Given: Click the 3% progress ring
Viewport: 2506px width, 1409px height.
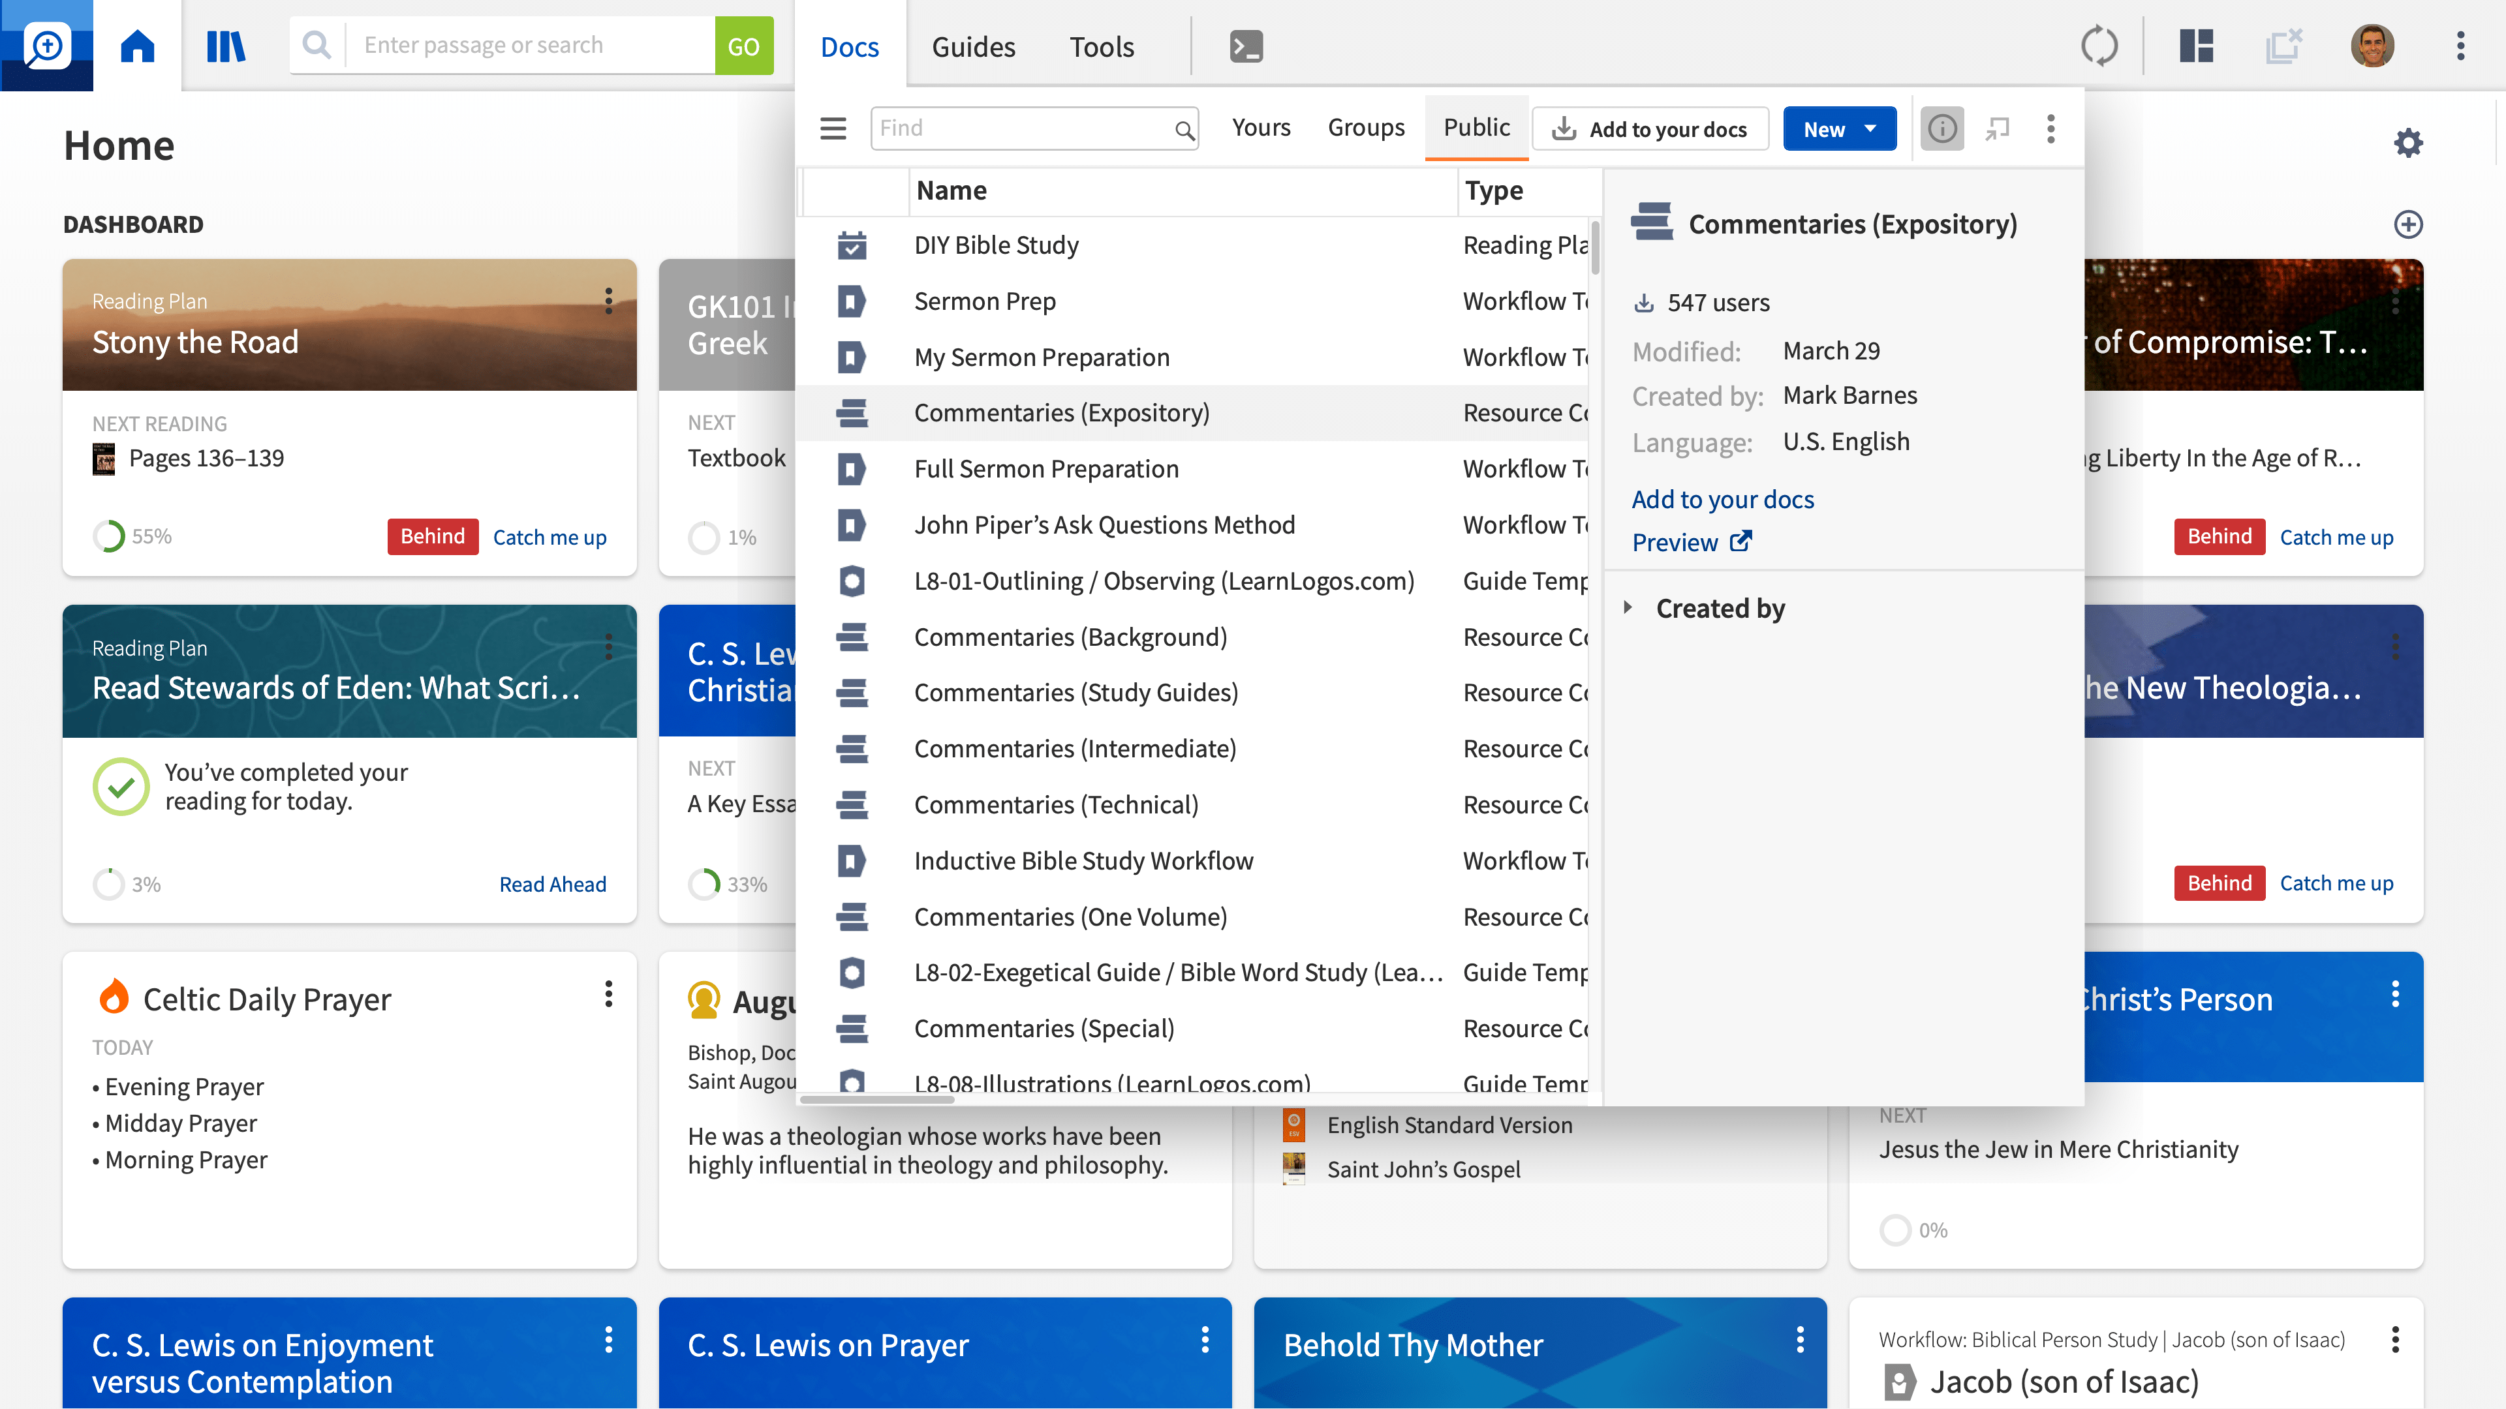Looking at the screenshot, I should (x=109, y=884).
